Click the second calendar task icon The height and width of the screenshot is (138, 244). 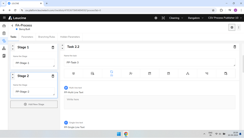tap(168, 73)
